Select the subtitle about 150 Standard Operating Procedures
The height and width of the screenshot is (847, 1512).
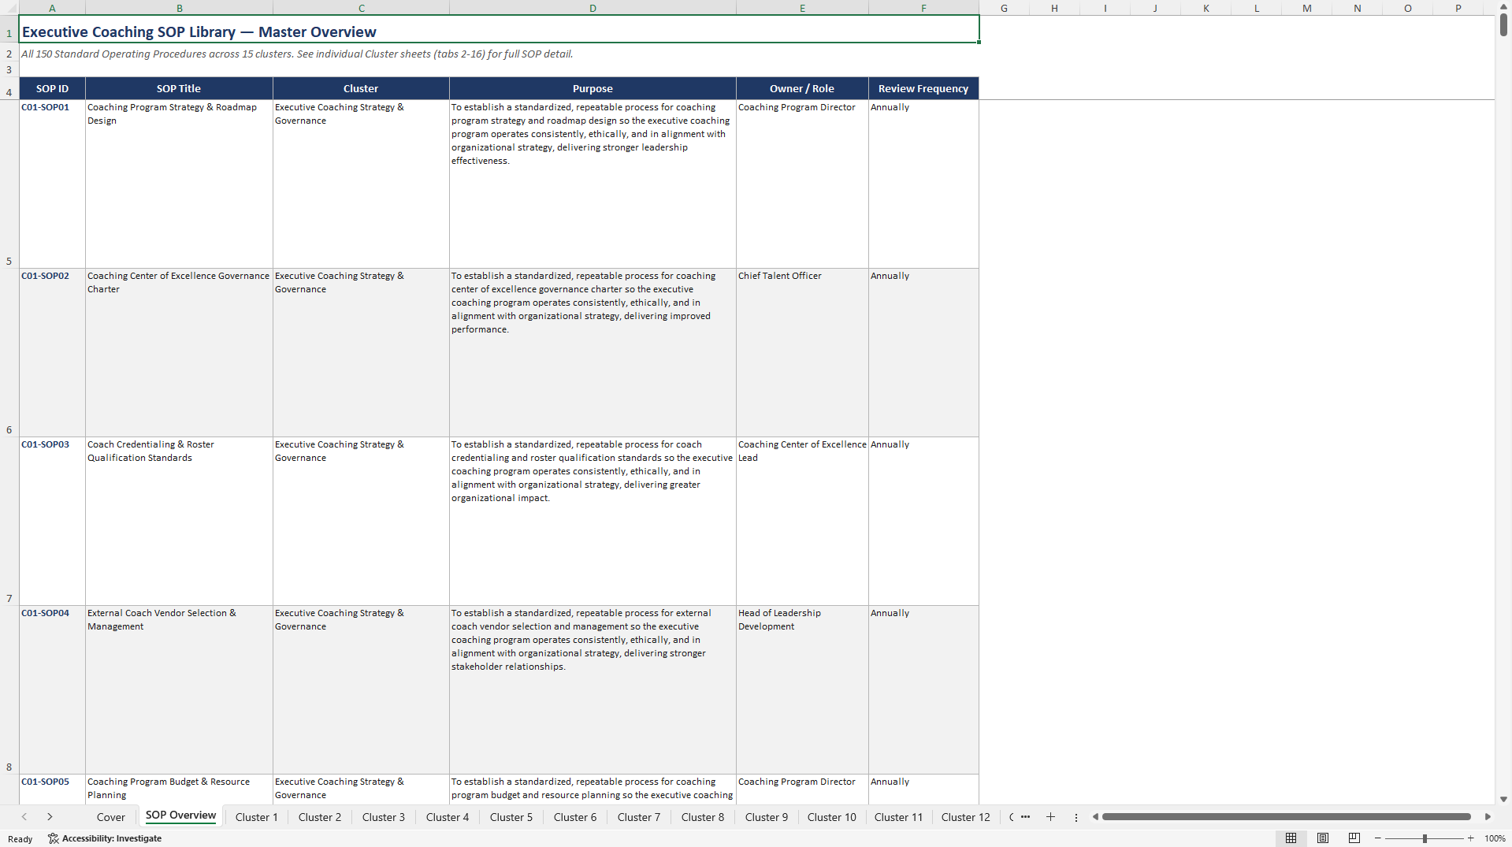pos(297,54)
